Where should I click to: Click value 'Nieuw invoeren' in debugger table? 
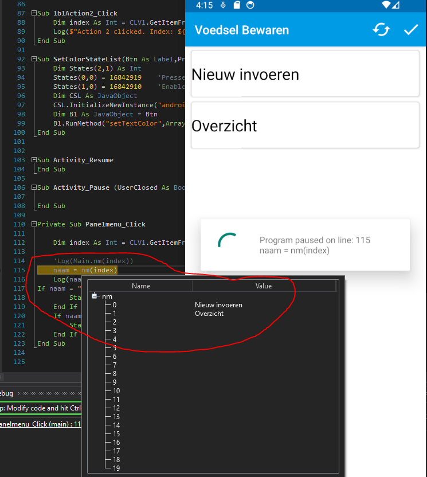point(218,305)
